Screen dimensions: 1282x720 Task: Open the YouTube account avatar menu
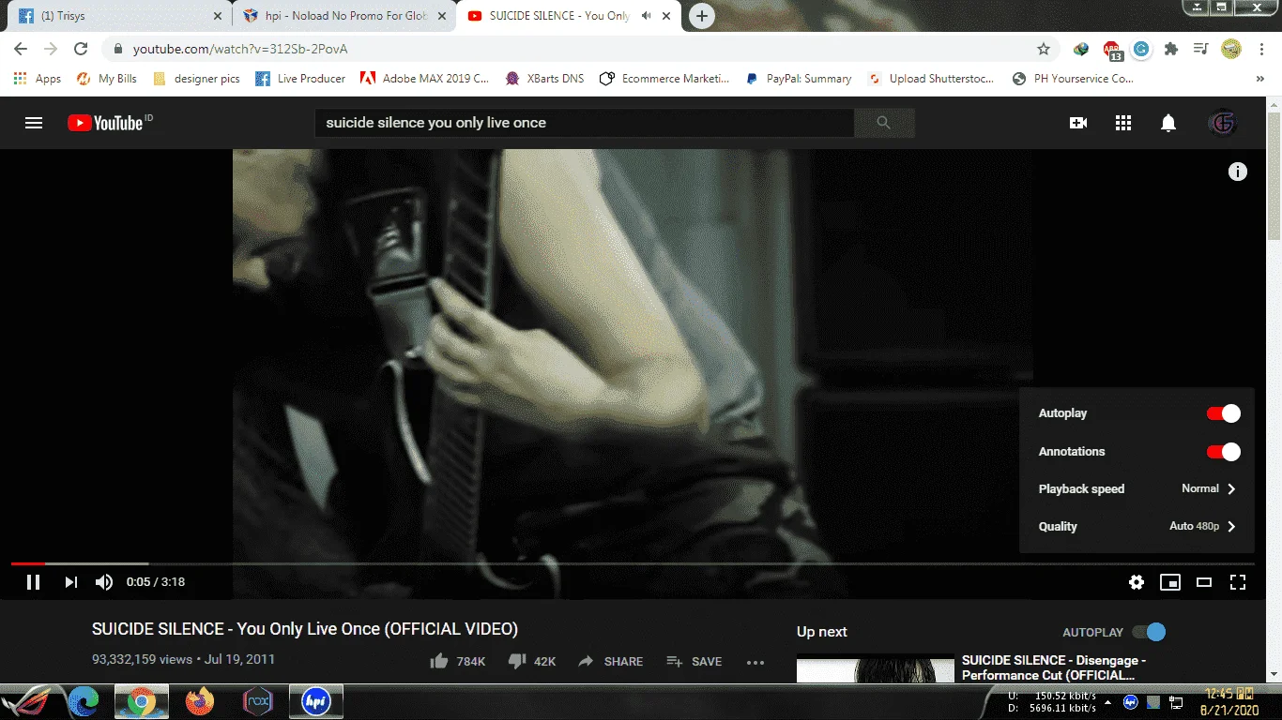1222,123
